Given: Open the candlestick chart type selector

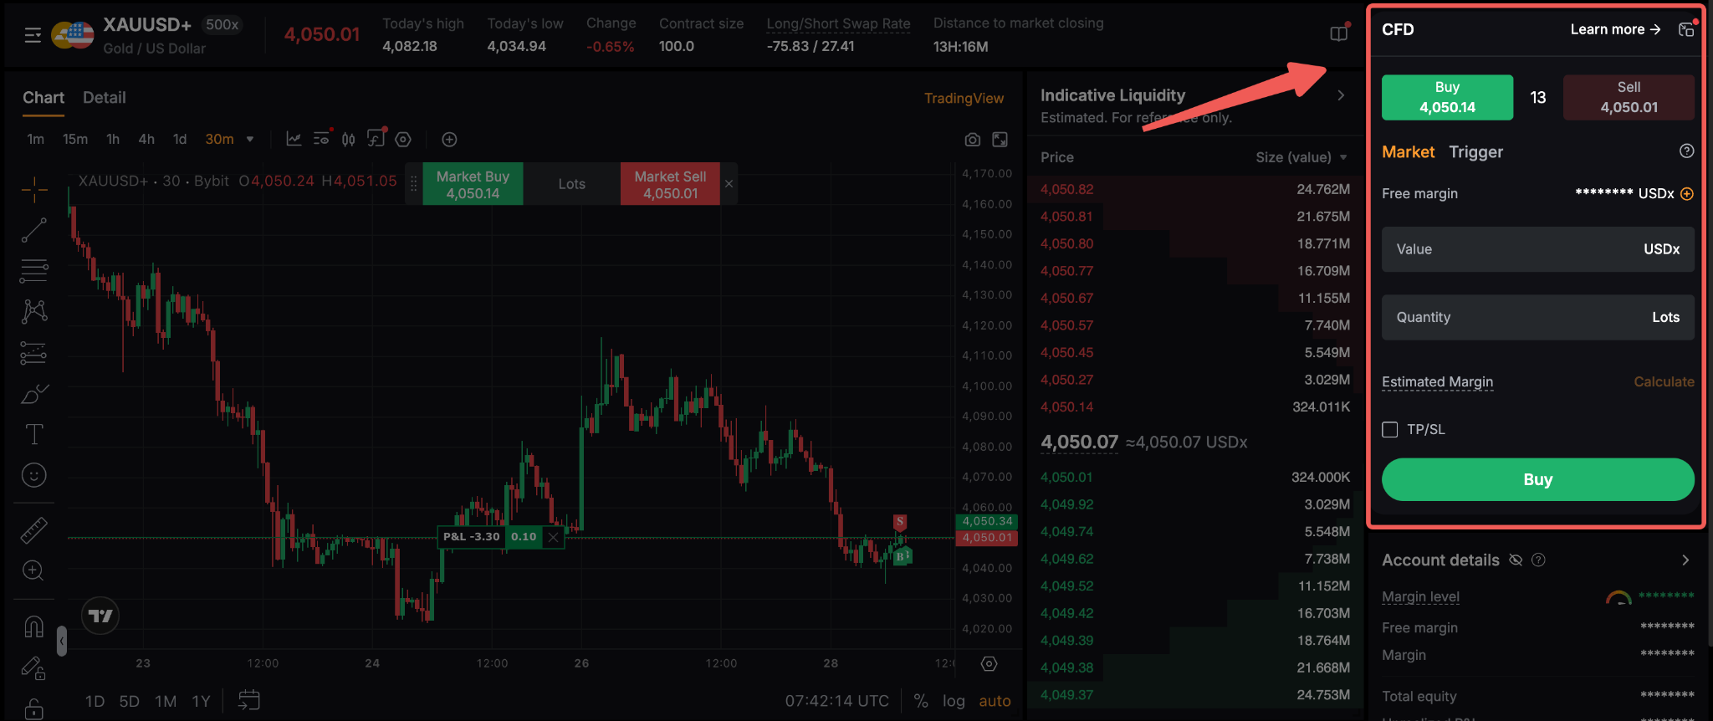Looking at the screenshot, I should tap(348, 139).
